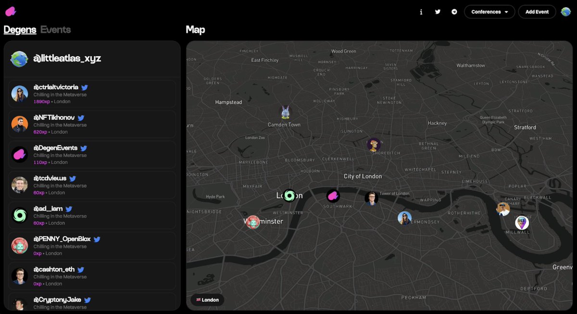The image size is (577, 314).
Task: Click the Stratford map label
Action: point(525,127)
